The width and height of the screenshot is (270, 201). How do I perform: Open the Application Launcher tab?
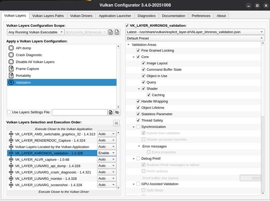click(x=115, y=16)
